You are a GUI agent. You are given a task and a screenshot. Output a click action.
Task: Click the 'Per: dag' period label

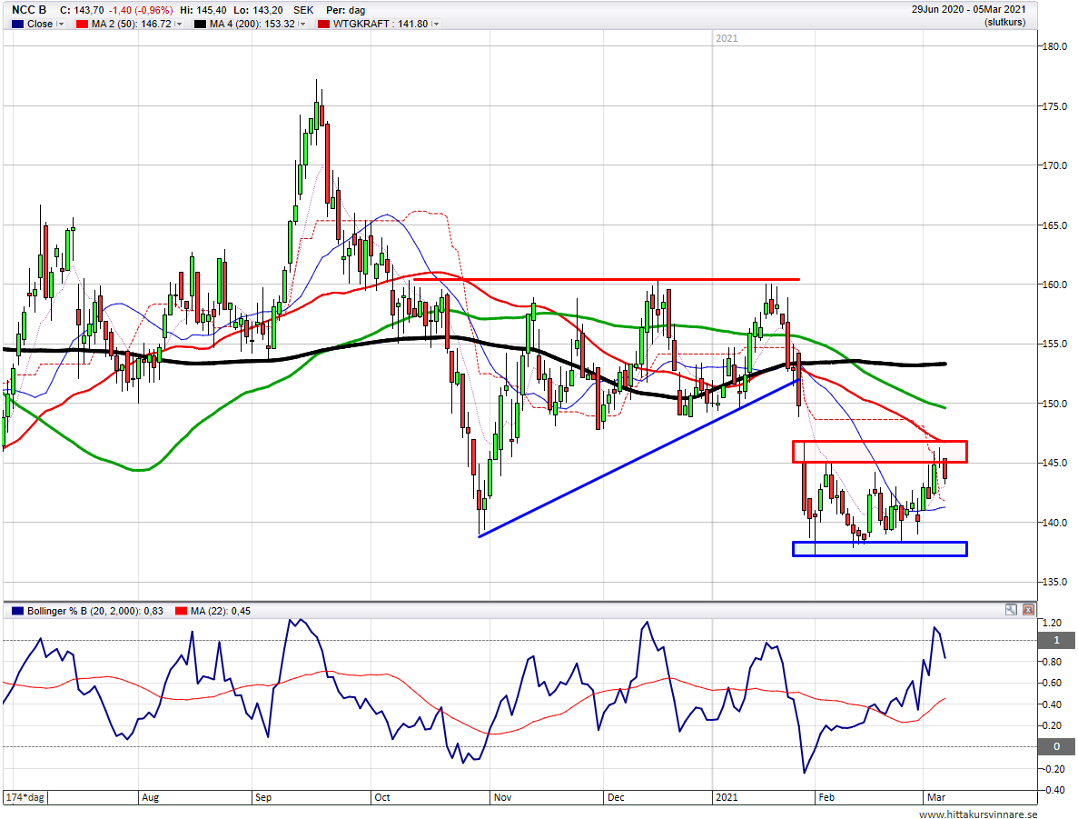coord(346,10)
